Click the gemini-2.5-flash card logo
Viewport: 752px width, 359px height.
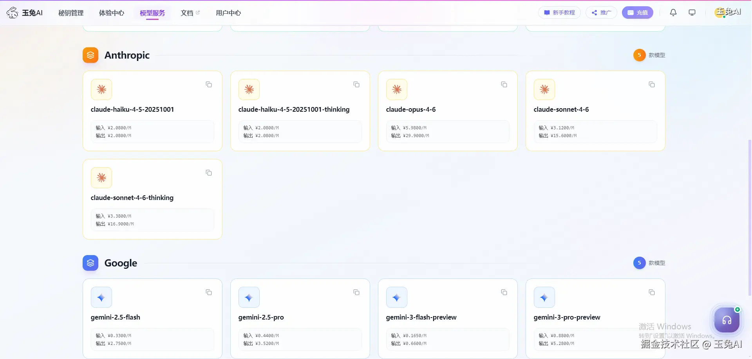tap(101, 297)
